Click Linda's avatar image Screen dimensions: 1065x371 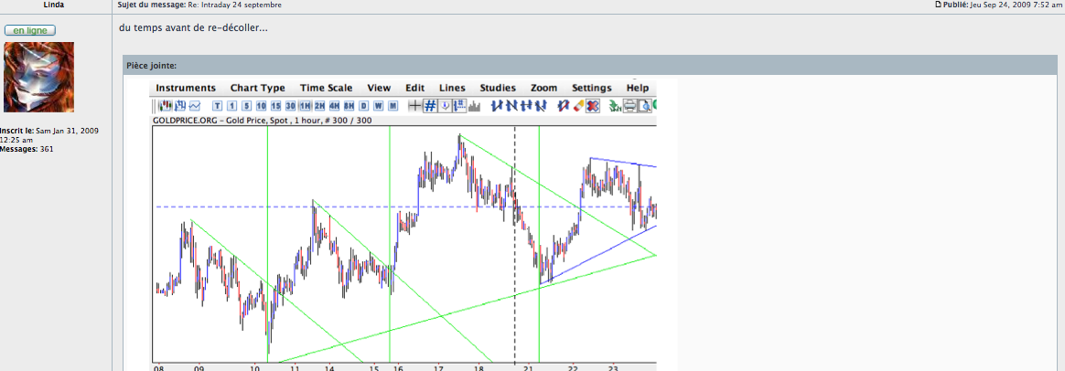[38, 77]
